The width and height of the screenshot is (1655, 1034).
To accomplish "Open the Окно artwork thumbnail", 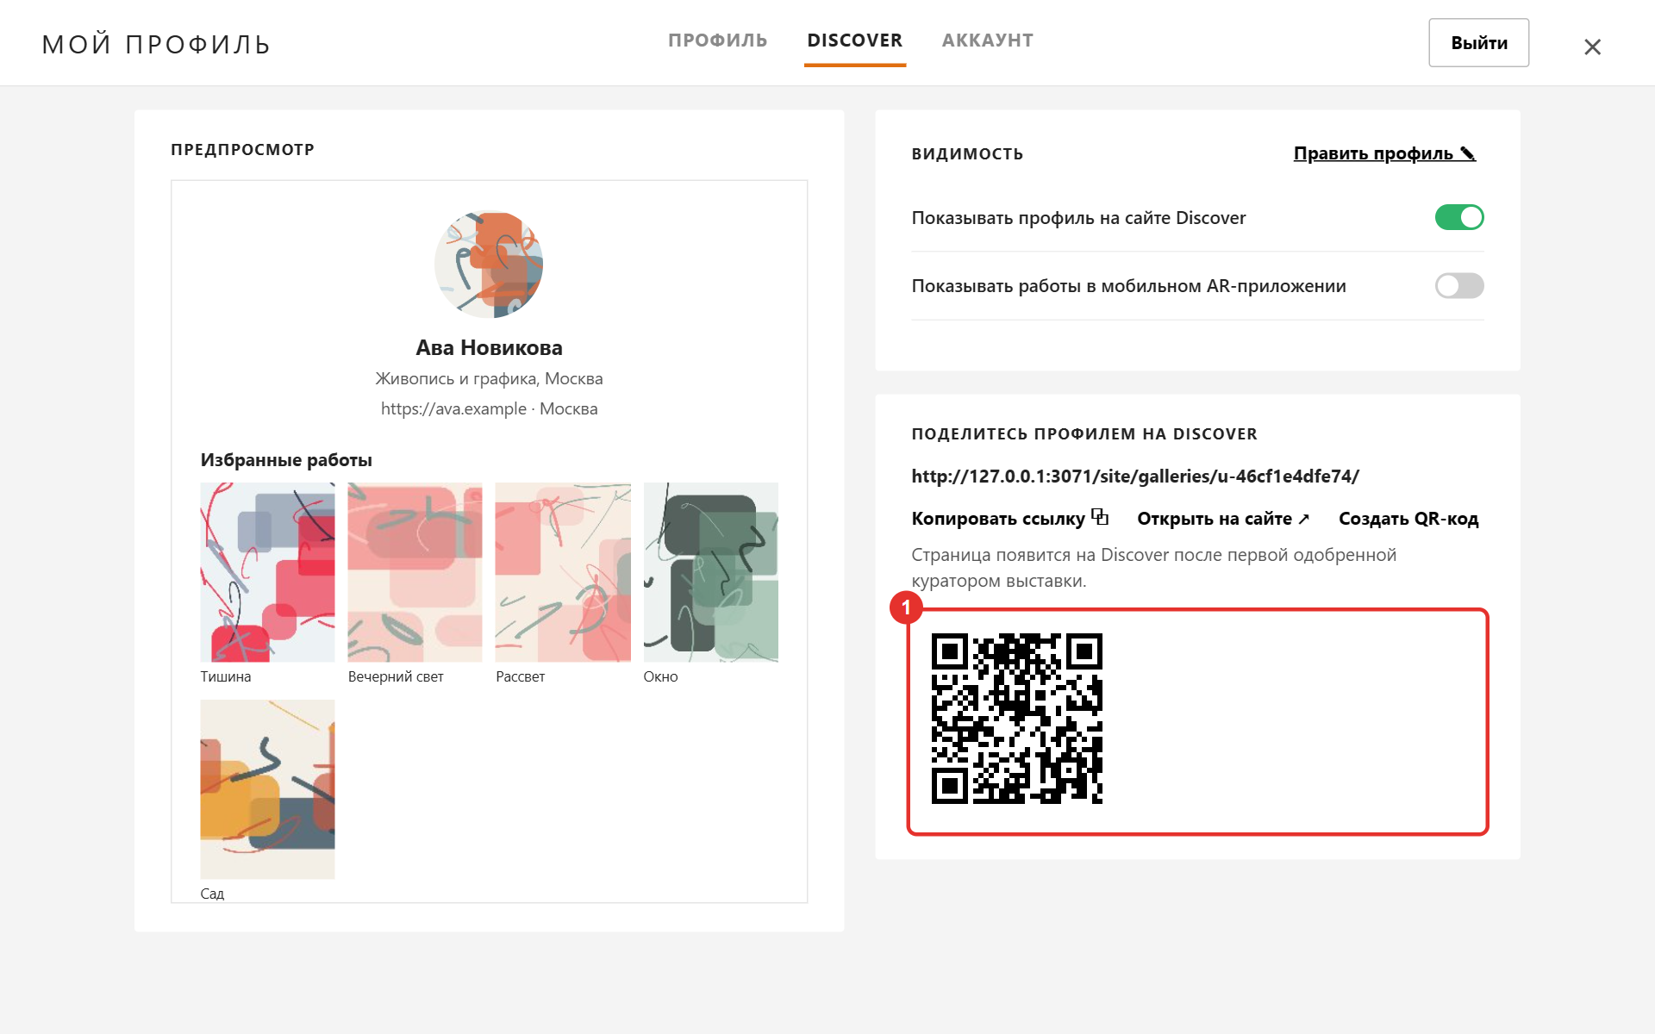I will coord(710,572).
